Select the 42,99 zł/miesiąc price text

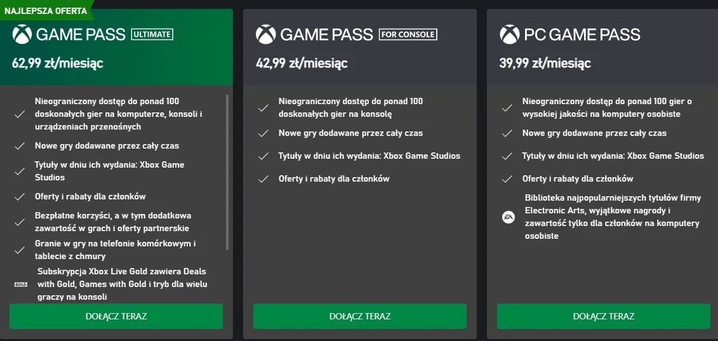coord(302,63)
